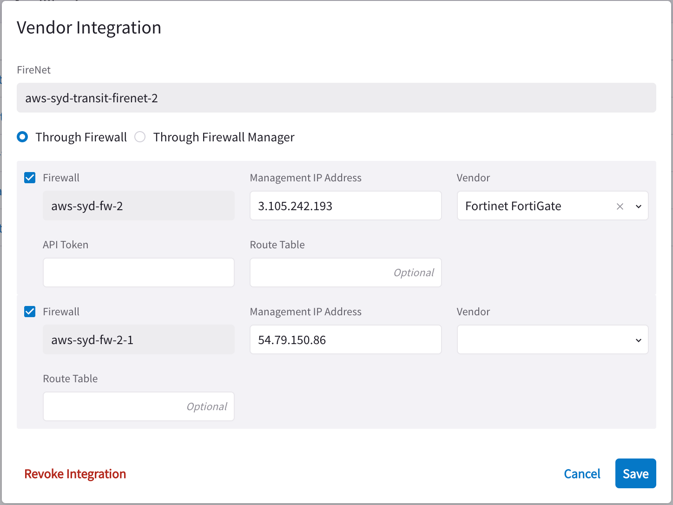Click the aws-syd-fw-2-1 firewall name field

[x=139, y=340]
